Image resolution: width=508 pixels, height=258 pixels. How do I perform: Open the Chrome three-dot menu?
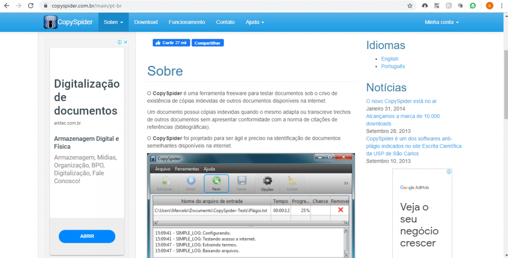(501, 5)
